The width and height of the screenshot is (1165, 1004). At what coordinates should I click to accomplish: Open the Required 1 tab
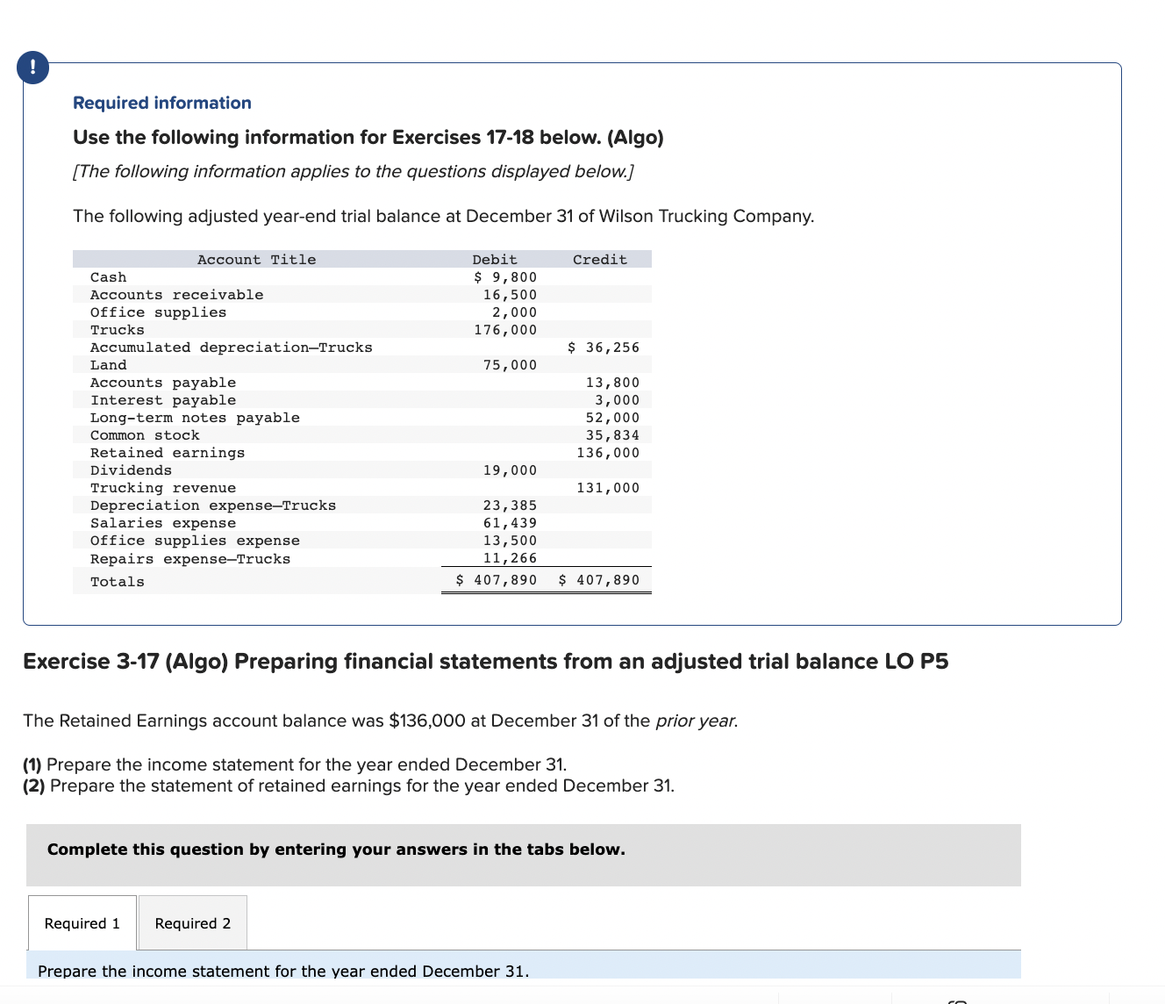pyautogui.click(x=82, y=922)
